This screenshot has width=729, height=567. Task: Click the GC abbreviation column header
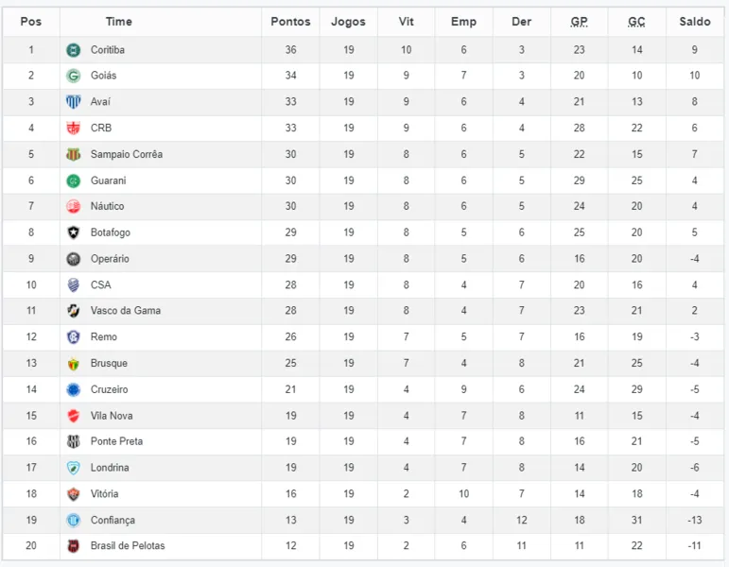(636, 22)
